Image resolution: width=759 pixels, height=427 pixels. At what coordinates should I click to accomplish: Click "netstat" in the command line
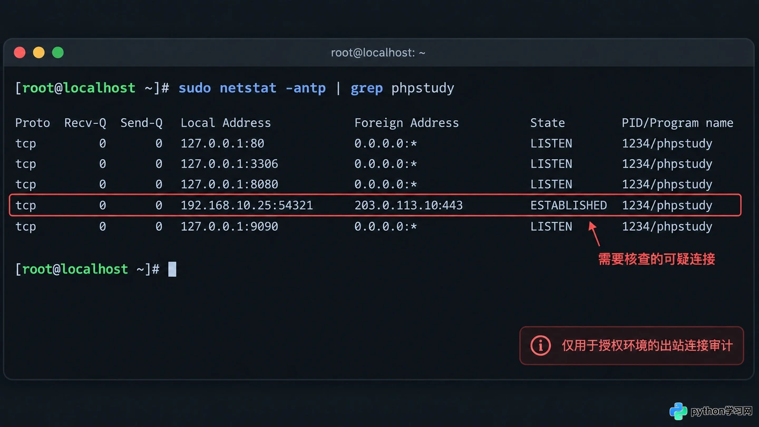[x=248, y=88]
